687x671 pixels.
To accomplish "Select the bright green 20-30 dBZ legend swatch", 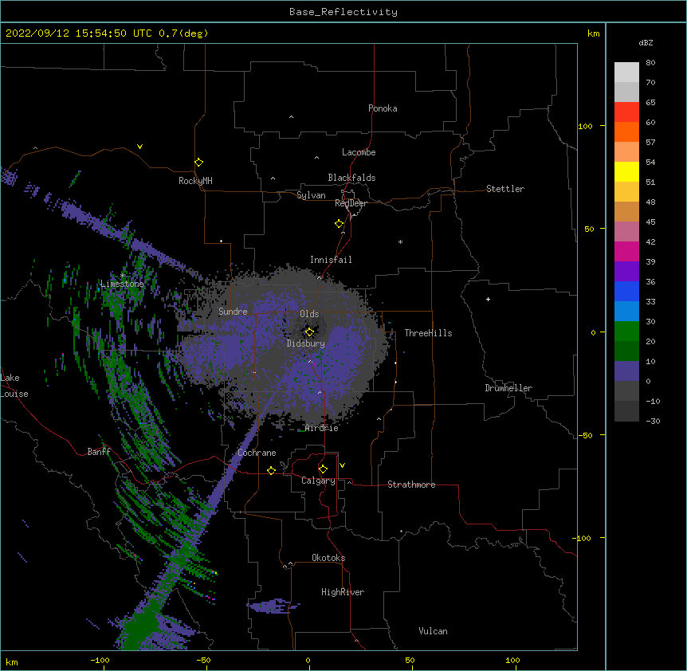I will [626, 332].
